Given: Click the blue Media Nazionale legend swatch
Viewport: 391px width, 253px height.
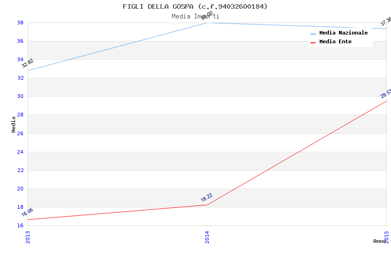Looking at the screenshot, I should 313,34.
